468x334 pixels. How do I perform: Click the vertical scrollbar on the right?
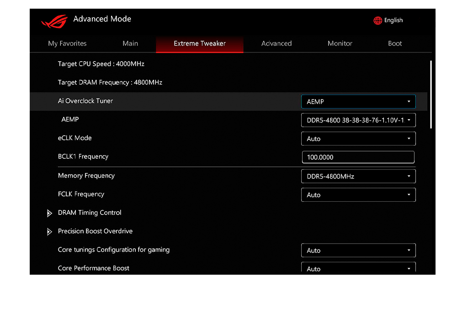click(431, 94)
